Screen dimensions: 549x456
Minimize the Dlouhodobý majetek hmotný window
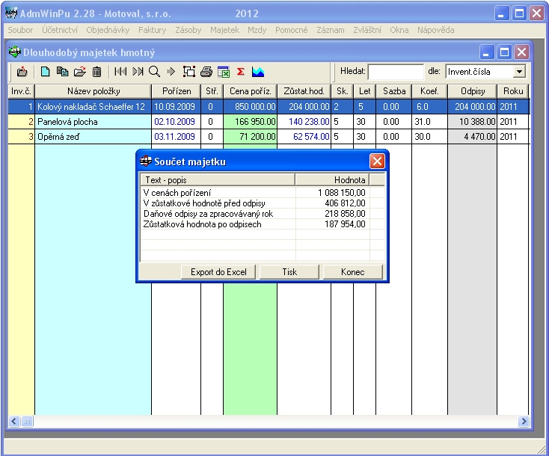[x=486, y=52]
